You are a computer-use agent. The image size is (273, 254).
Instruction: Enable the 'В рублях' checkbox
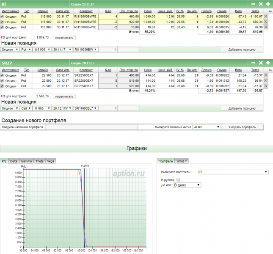(x=178, y=180)
